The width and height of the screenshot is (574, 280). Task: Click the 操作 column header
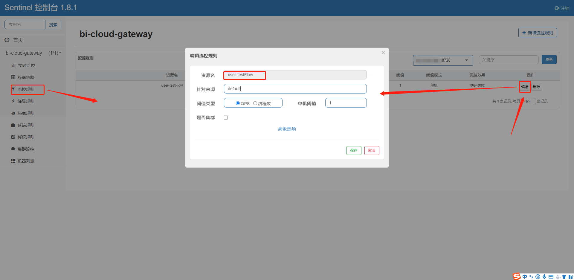coord(531,75)
